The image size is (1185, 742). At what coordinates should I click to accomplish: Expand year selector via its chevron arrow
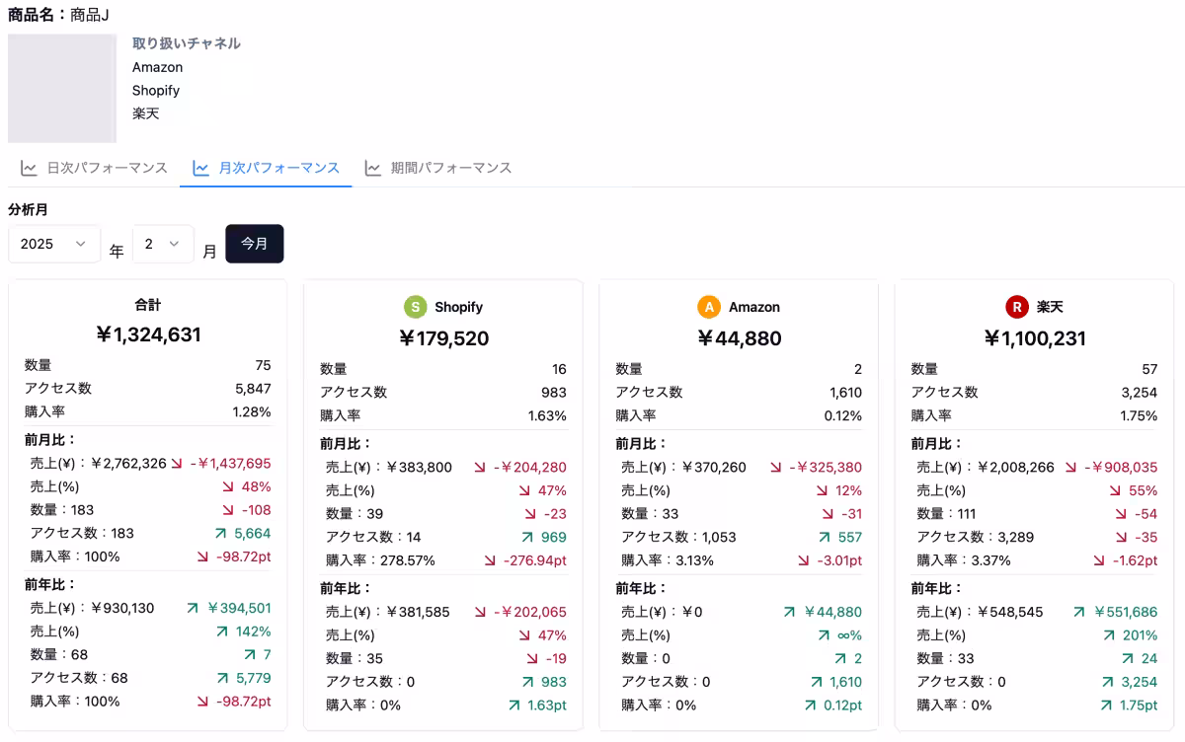coord(81,244)
